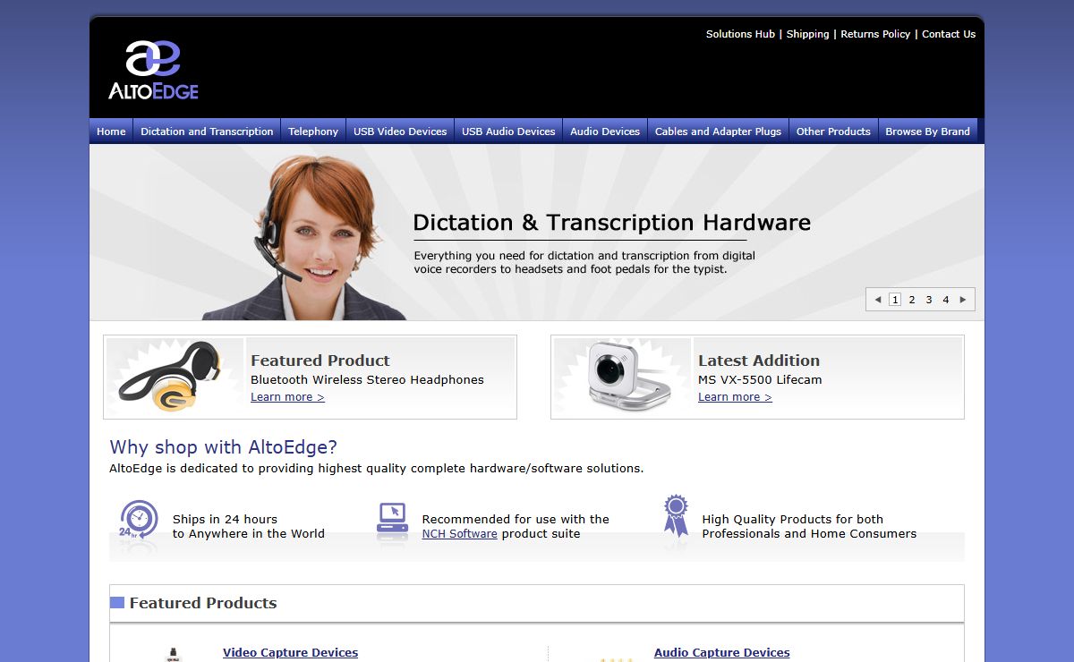Viewport: 1074px width, 662px height.
Task: Click MS VX-5500 Lifecam text
Action: coord(760,380)
